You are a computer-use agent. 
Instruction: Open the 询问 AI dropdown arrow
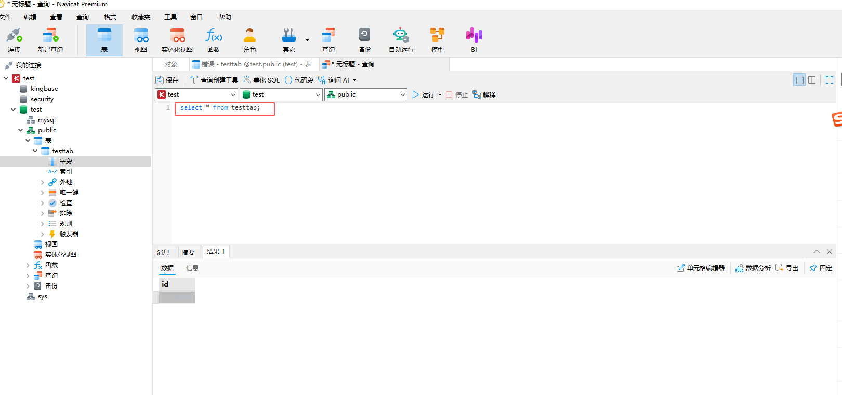355,80
